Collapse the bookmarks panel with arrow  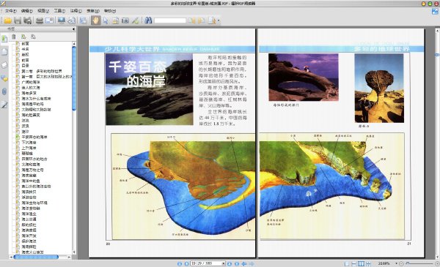pyautogui.click(x=73, y=29)
